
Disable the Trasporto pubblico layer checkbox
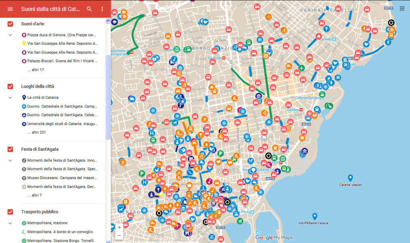pyautogui.click(x=10, y=212)
